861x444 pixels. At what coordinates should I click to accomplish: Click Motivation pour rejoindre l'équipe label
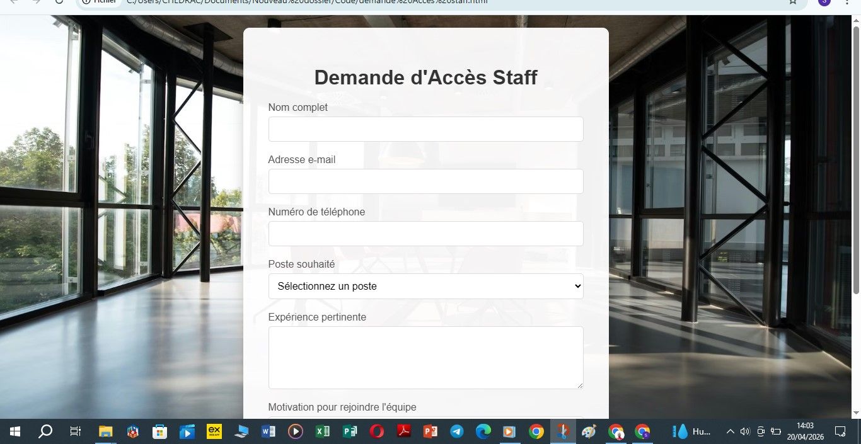[342, 407]
